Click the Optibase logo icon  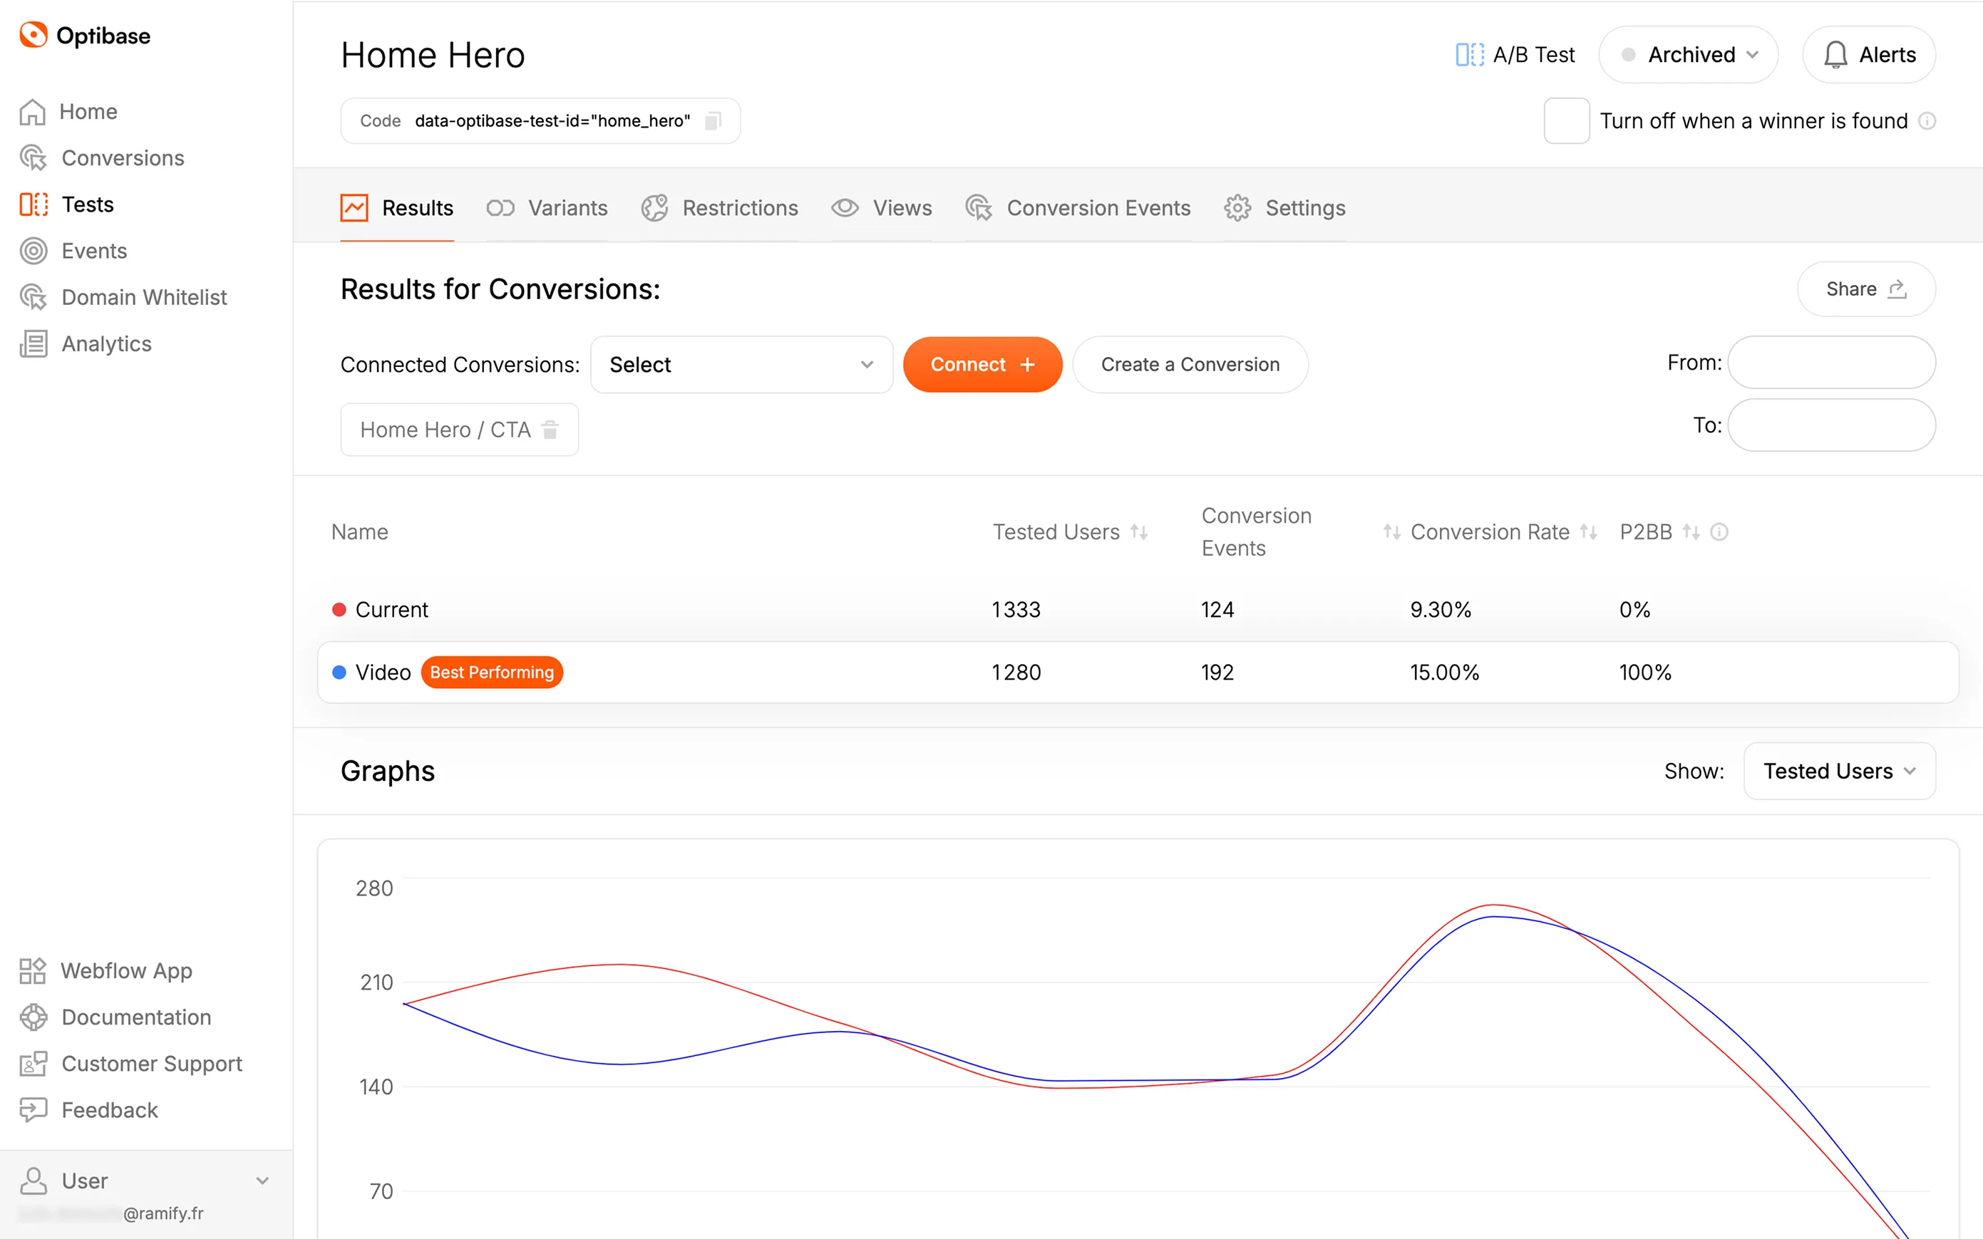pos(33,35)
